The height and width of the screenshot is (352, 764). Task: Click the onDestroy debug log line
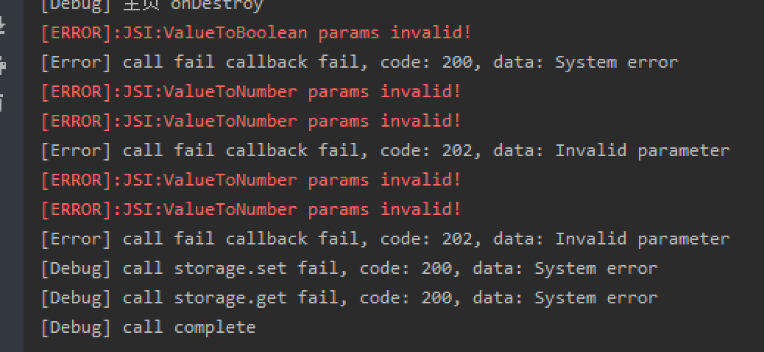(152, 5)
